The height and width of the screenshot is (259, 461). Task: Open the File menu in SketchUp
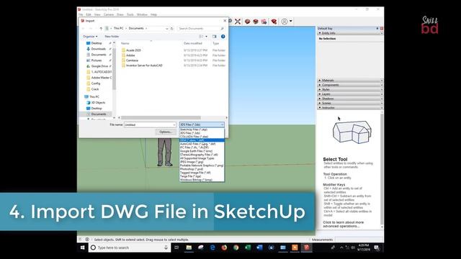(81, 14)
